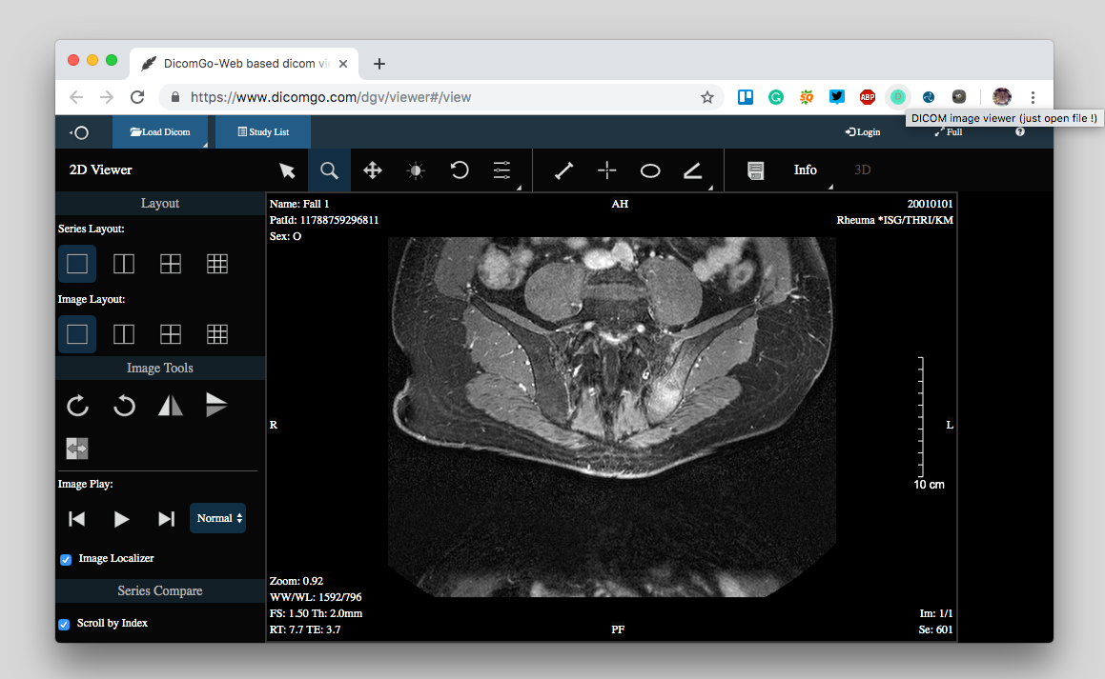
Task: Choose 2x2 Series Layout
Action: click(171, 263)
